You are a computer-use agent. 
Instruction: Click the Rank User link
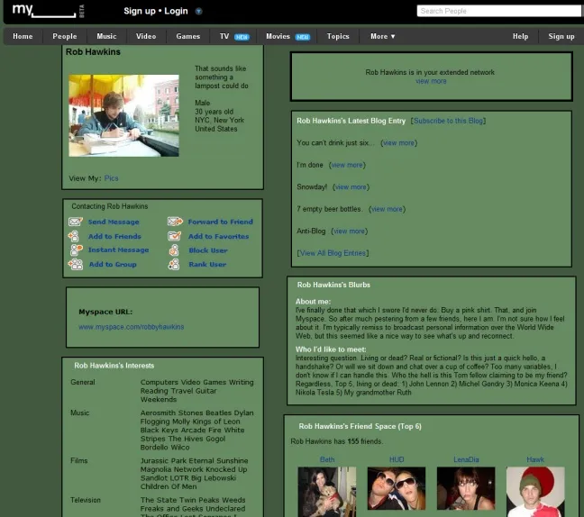coord(207,264)
